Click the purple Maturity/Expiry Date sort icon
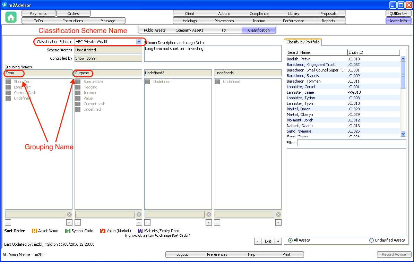The width and height of the screenshot is (414, 262). click(140, 231)
